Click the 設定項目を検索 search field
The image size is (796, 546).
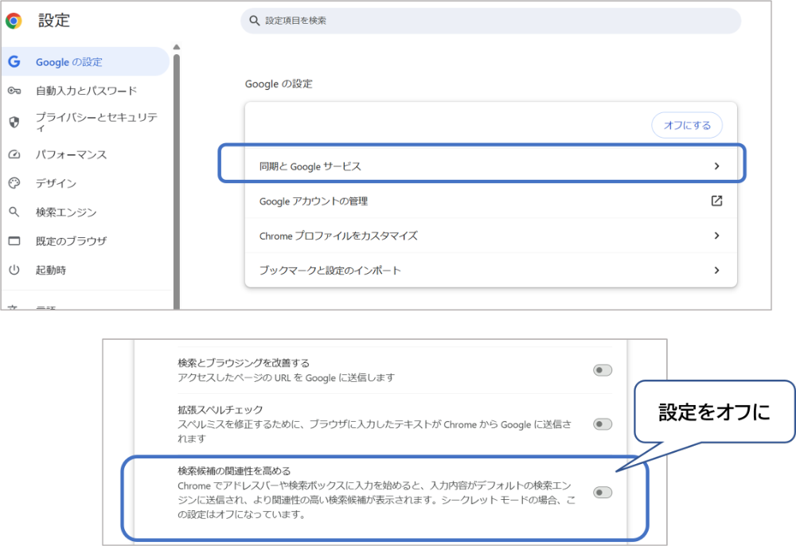pyautogui.click(x=491, y=21)
